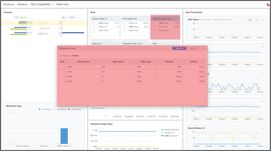Open the Tps metric dropdown
Screen dimensions: 271x151
tap(65, 17)
